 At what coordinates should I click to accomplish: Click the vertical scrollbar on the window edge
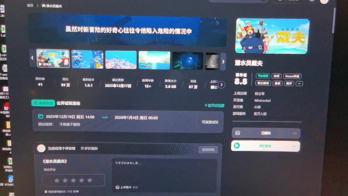pyautogui.click(x=333, y=20)
